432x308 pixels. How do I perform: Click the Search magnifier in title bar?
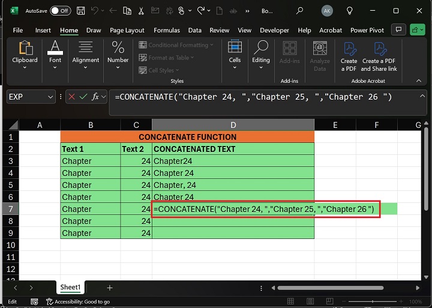[x=299, y=11]
